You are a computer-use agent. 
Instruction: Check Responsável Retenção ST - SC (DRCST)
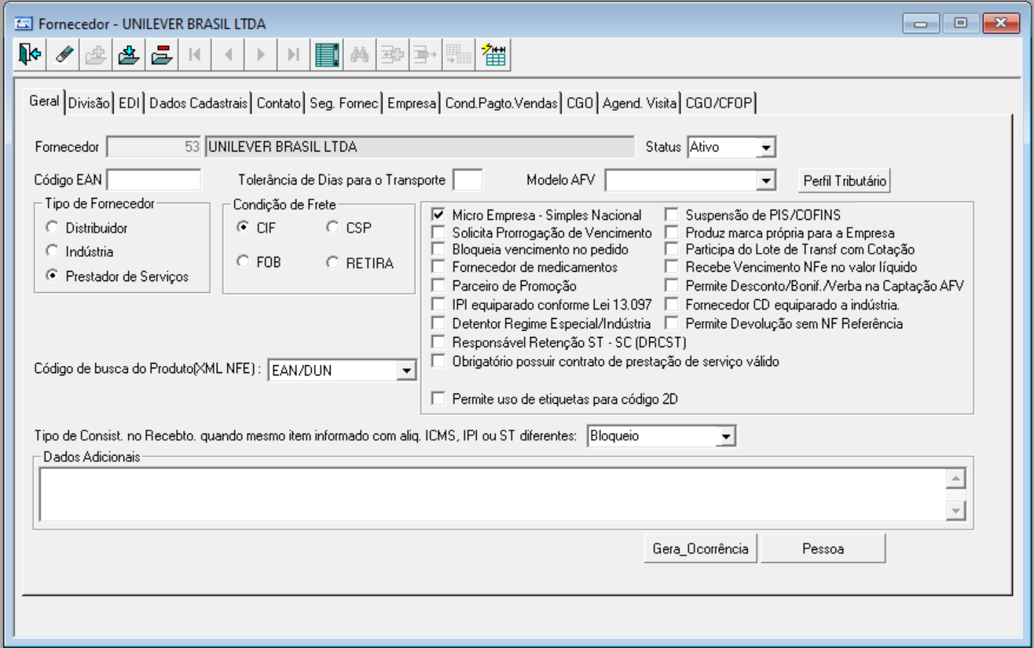[x=438, y=342]
